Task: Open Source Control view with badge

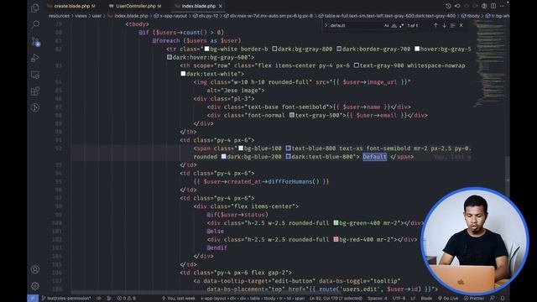Action: 35,41
